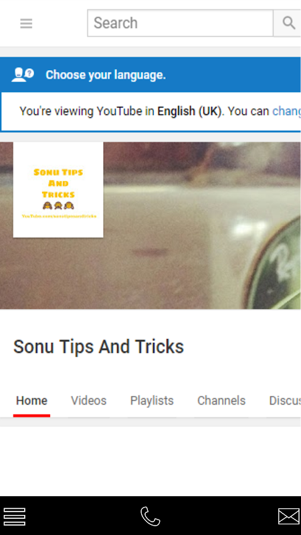The width and height of the screenshot is (301, 535).
Task: Click the language help person icon
Action: 23,74
